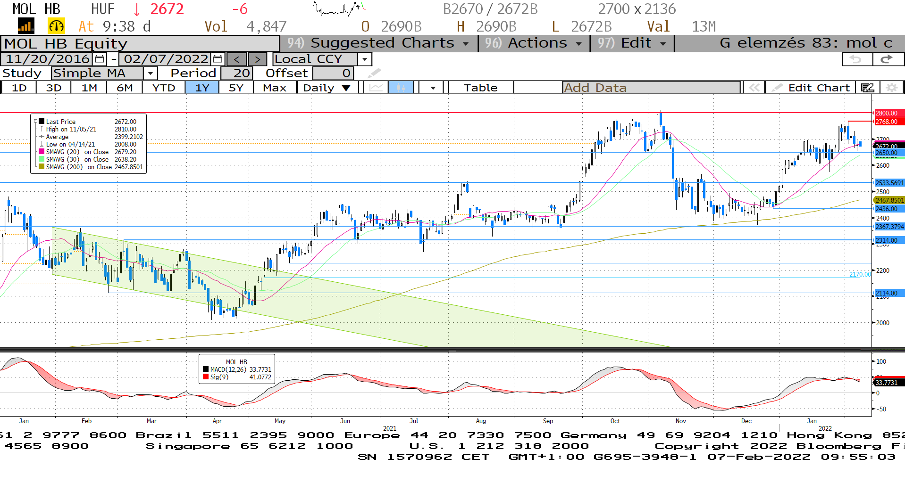Select the 3D time range
Screen dimensions: 905x483
coord(54,88)
